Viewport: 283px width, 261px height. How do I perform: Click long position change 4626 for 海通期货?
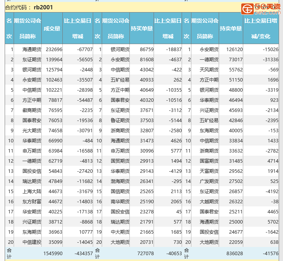click(176, 140)
